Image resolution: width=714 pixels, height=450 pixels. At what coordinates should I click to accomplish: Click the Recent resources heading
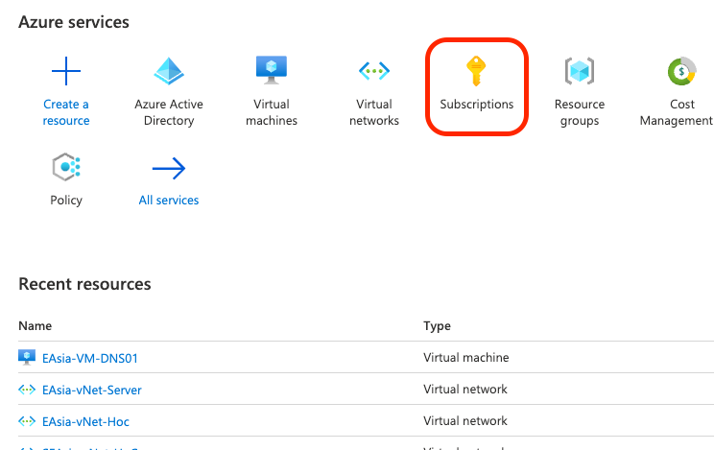(84, 284)
